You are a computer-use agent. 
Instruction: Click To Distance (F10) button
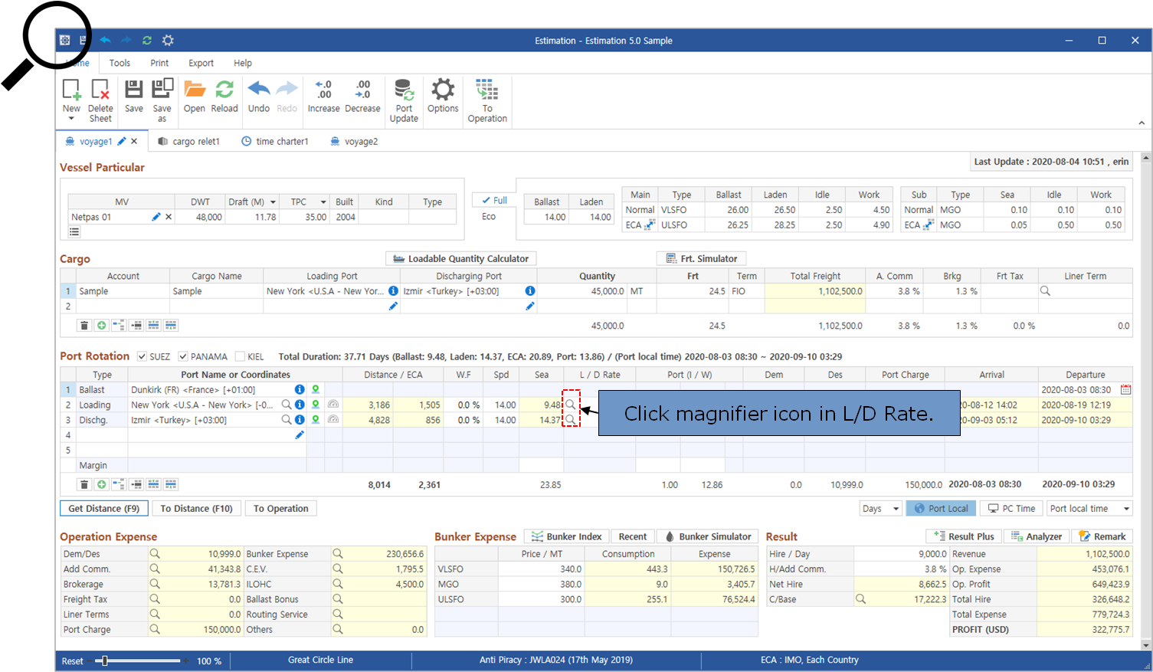point(196,508)
